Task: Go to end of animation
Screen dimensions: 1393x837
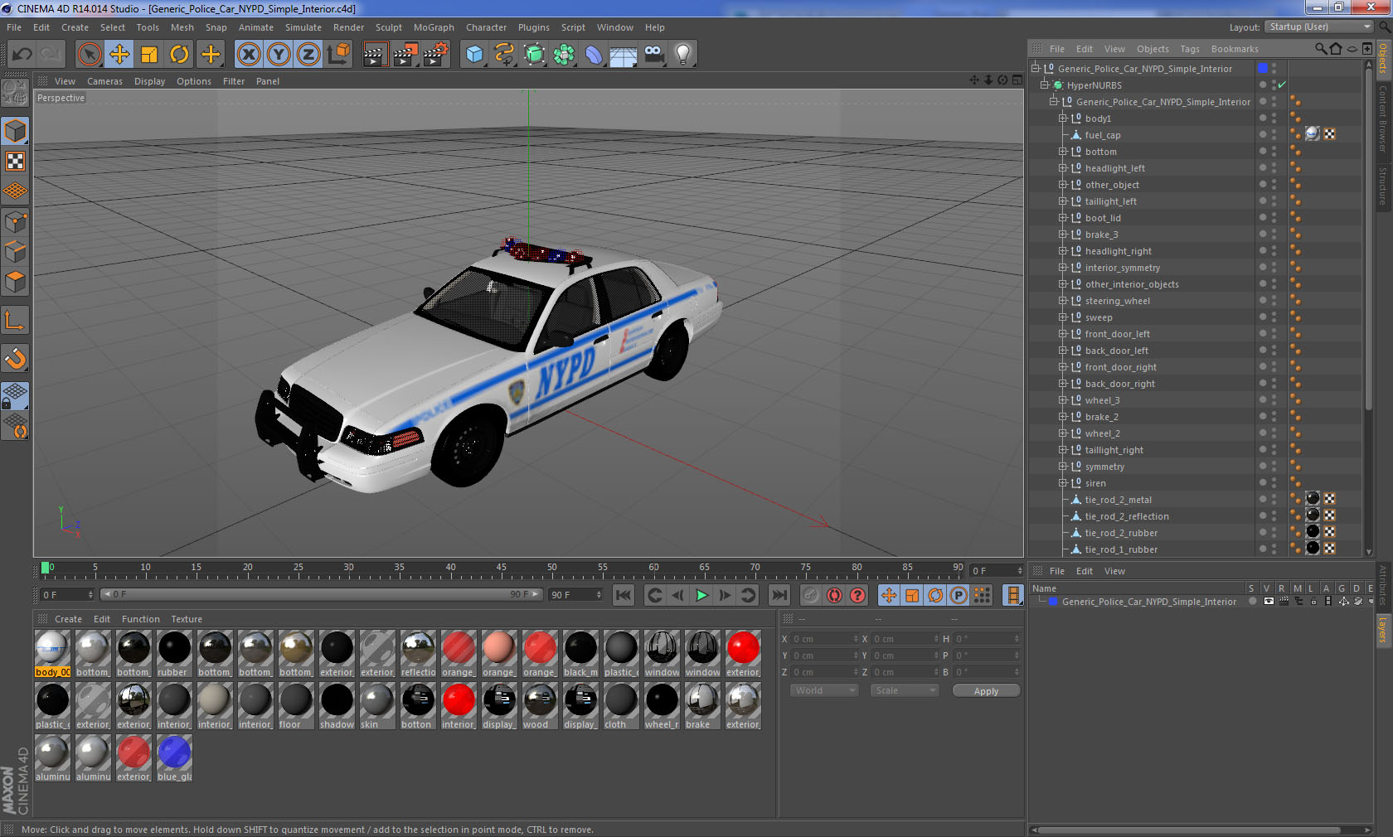Action: coord(779,595)
